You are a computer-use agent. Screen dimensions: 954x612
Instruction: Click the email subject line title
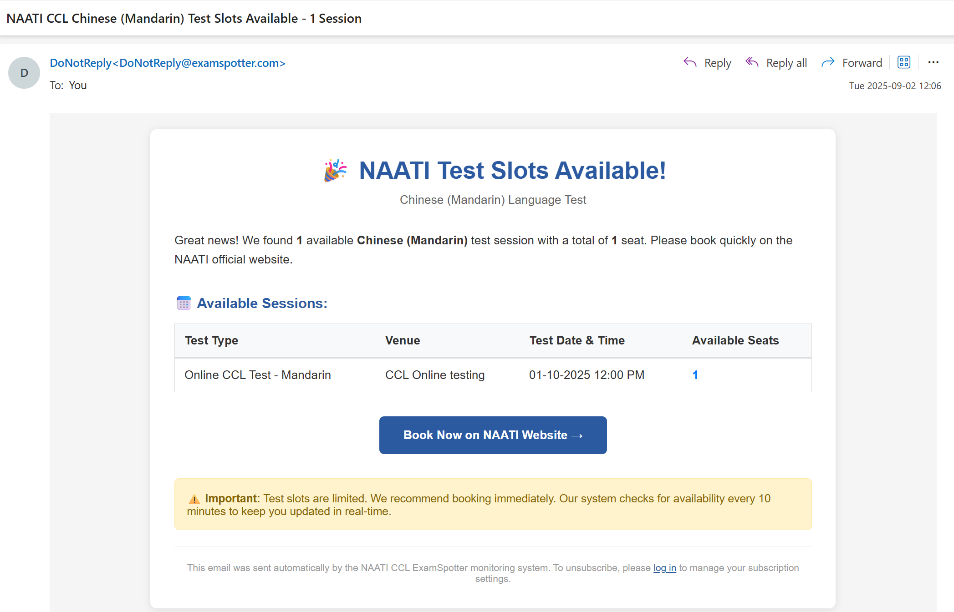point(184,18)
